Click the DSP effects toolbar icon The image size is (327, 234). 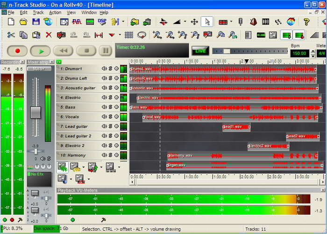(102, 21)
